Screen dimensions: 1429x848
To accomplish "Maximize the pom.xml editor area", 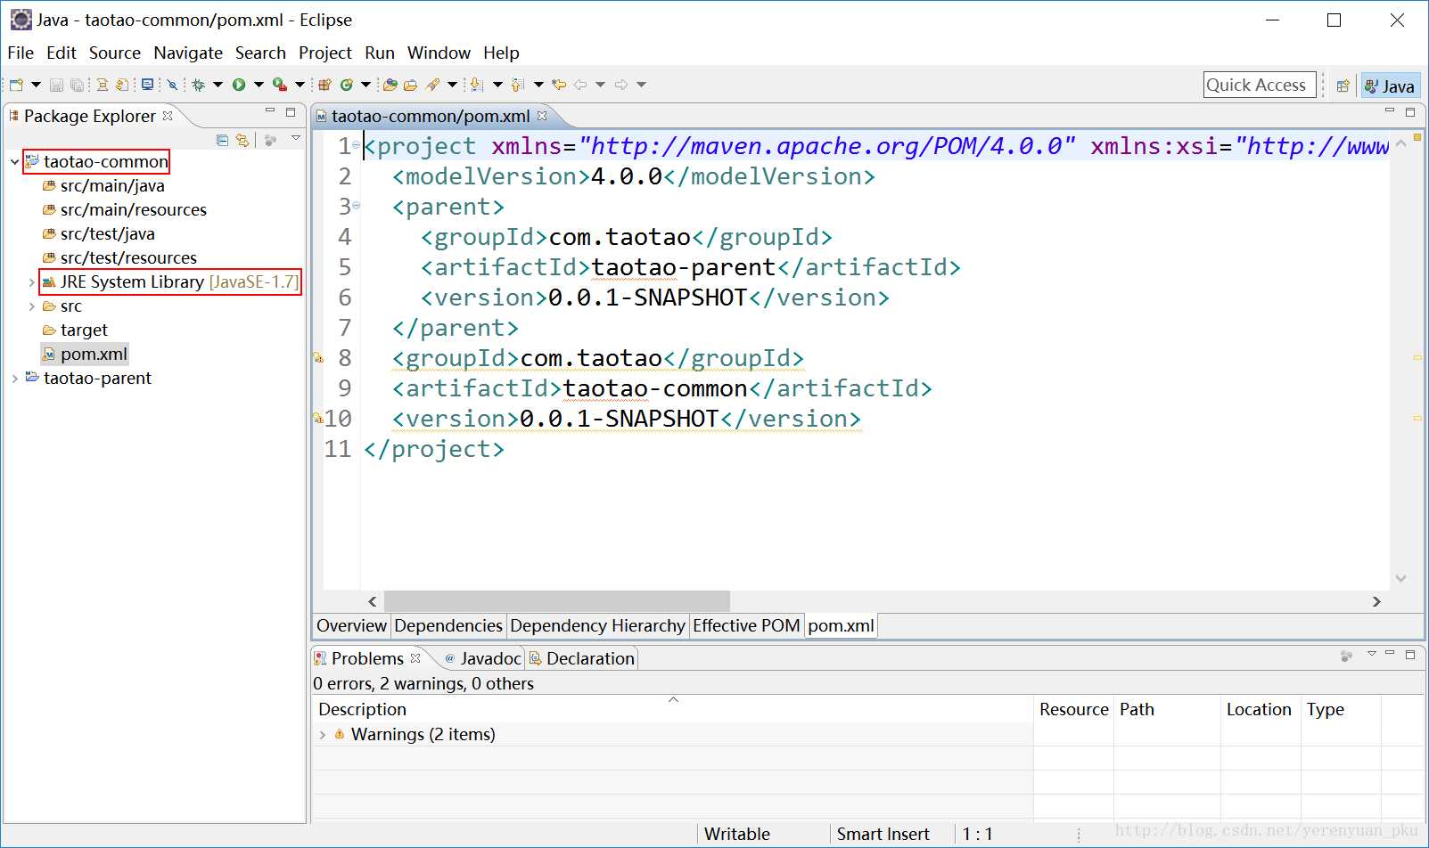I will coord(1410,112).
